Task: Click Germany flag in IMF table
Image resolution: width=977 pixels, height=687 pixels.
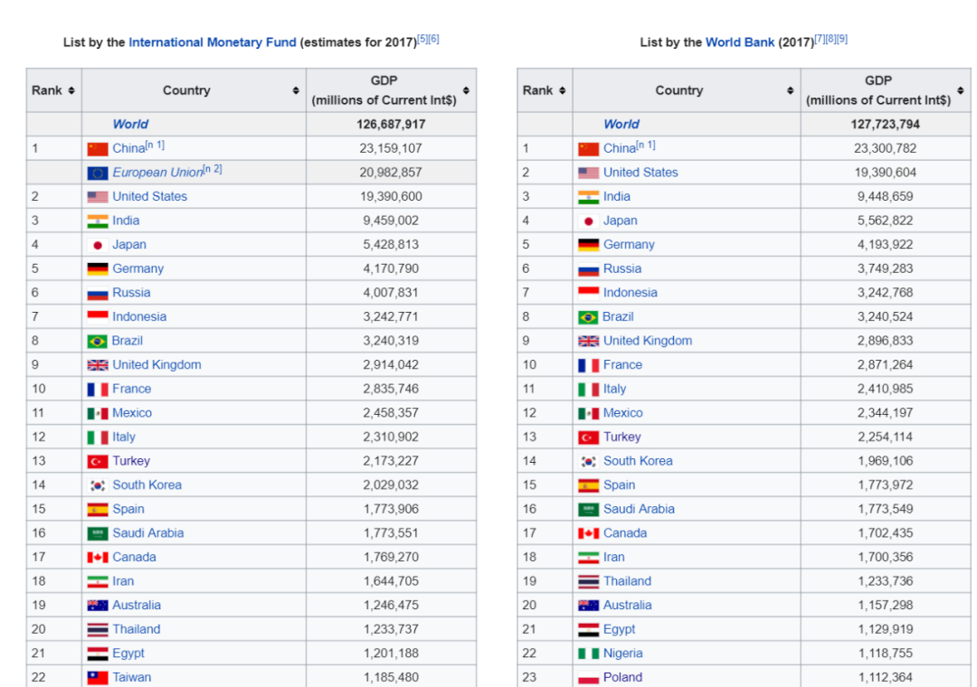Action: point(97,269)
